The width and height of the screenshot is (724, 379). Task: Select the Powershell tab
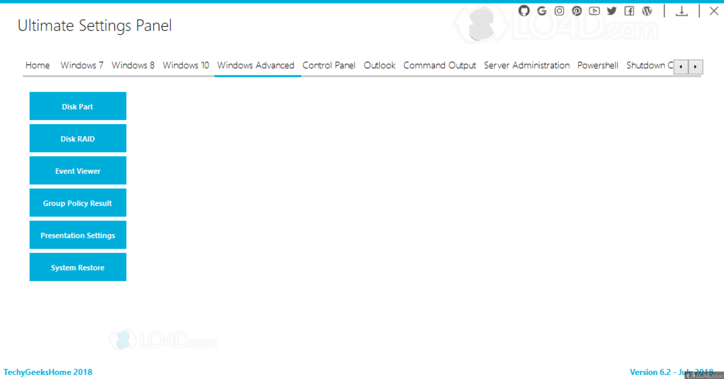click(597, 65)
